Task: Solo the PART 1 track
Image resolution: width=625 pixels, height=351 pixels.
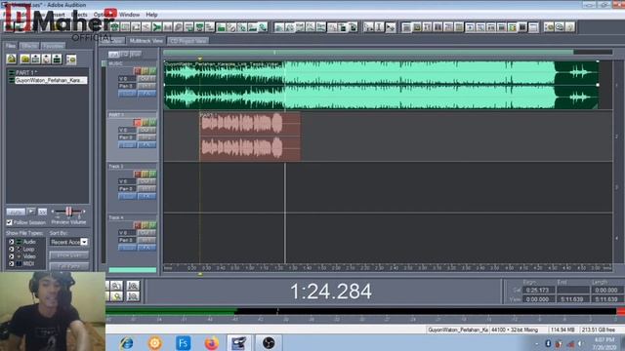Action: click(x=145, y=123)
